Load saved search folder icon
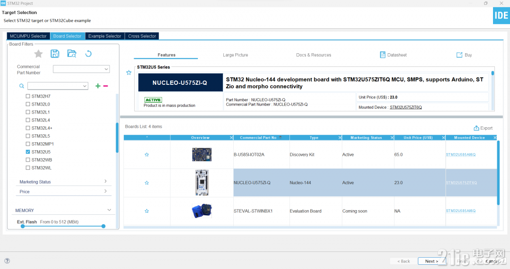 (x=72, y=54)
